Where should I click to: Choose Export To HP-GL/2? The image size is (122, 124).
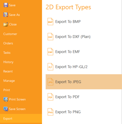[x=84, y=67]
